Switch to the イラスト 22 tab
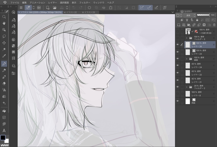This screenshot has width=217, height=147. coord(71,12)
